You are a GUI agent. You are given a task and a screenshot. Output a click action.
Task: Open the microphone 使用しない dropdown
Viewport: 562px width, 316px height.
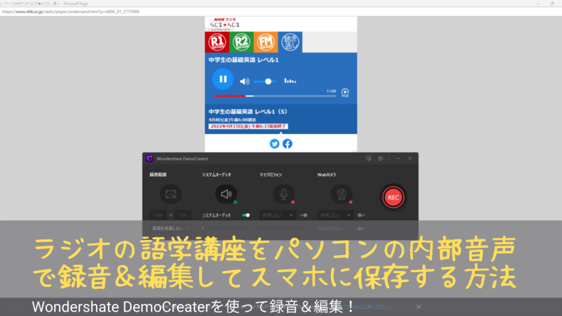277,215
